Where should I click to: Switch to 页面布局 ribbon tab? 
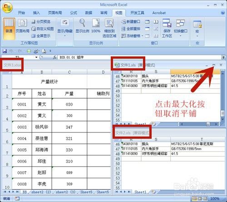point(55,13)
